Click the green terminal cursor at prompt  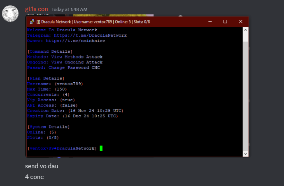coord(101,148)
